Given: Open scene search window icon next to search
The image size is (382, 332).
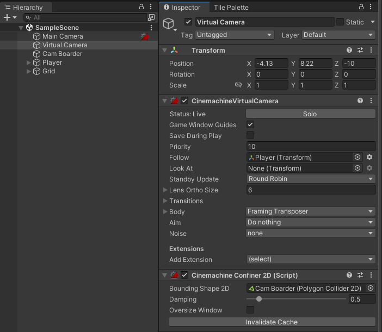Looking at the screenshot, I should 151,17.
